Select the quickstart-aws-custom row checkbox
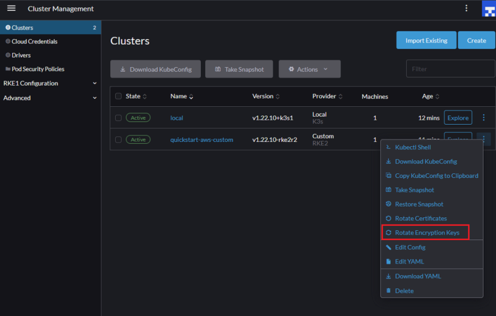 click(x=119, y=139)
